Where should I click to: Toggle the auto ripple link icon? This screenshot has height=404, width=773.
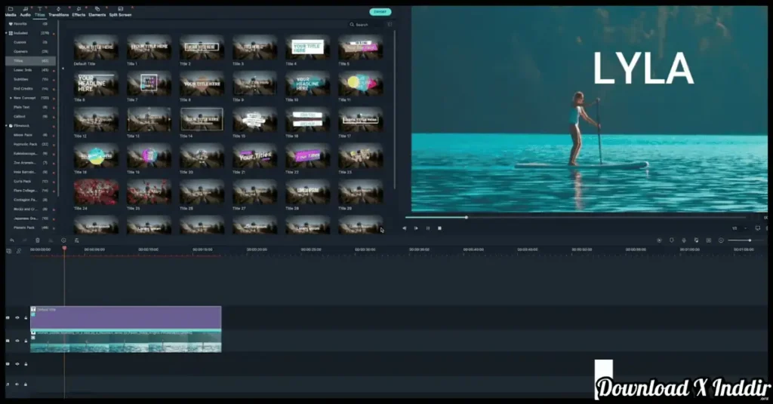coord(19,251)
